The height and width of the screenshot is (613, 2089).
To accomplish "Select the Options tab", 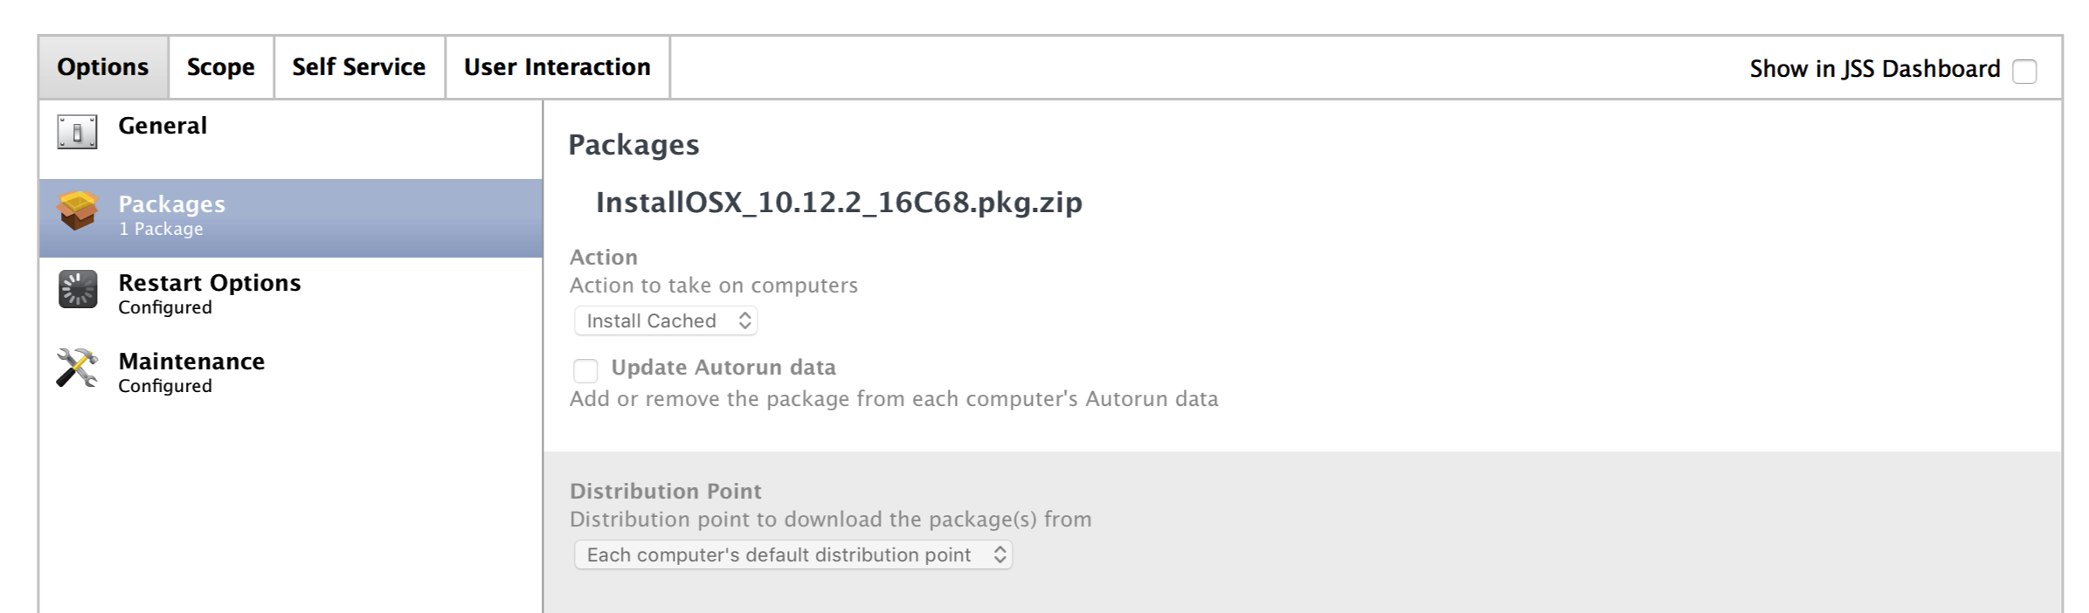I will tap(103, 67).
